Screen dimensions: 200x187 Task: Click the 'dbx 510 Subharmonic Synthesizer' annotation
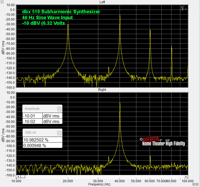[x=61, y=12]
